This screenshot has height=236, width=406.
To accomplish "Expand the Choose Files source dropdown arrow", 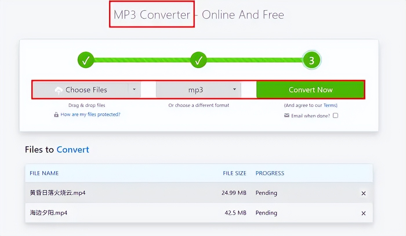I will click(134, 90).
